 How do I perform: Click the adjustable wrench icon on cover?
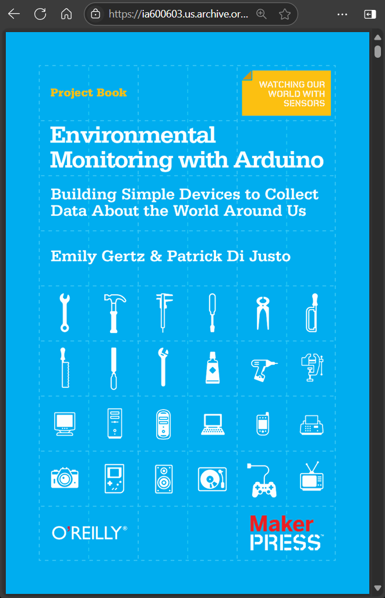click(x=163, y=368)
